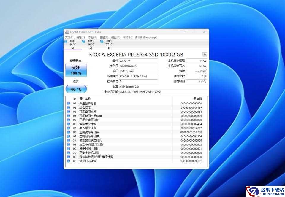Open the 功能(U) menu

point(92,37)
